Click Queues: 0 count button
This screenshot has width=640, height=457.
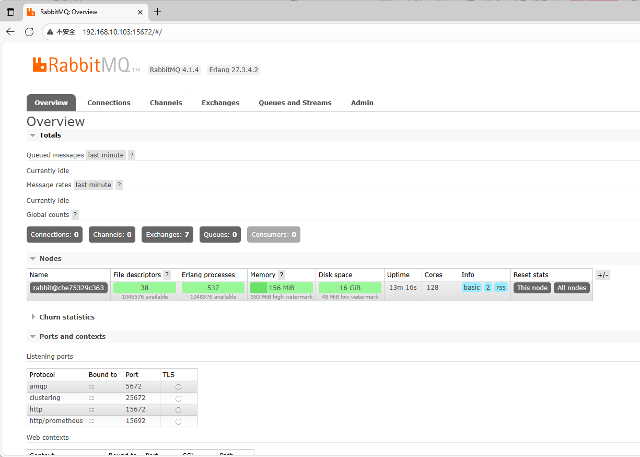[220, 235]
